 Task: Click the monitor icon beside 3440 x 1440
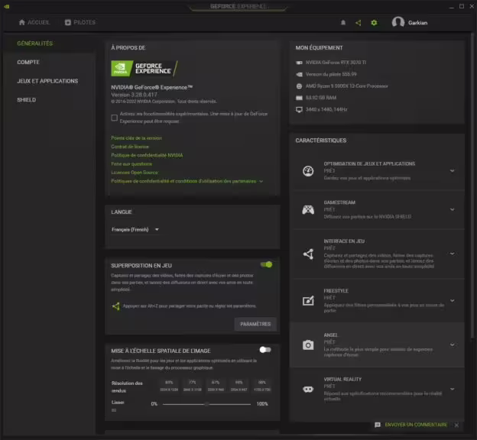coord(299,109)
